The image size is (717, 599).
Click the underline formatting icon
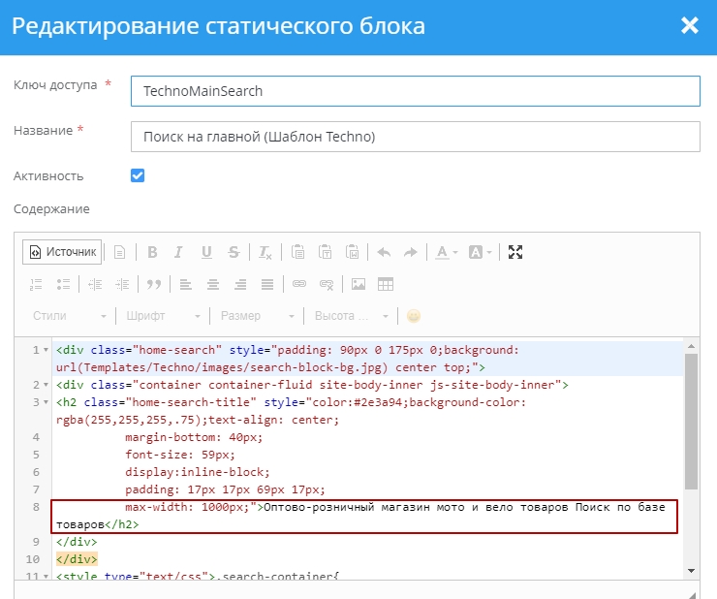pos(206,252)
